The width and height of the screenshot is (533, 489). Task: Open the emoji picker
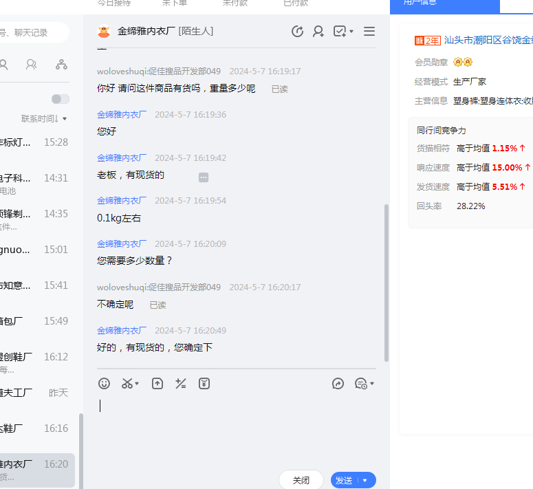pyautogui.click(x=104, y=384)
